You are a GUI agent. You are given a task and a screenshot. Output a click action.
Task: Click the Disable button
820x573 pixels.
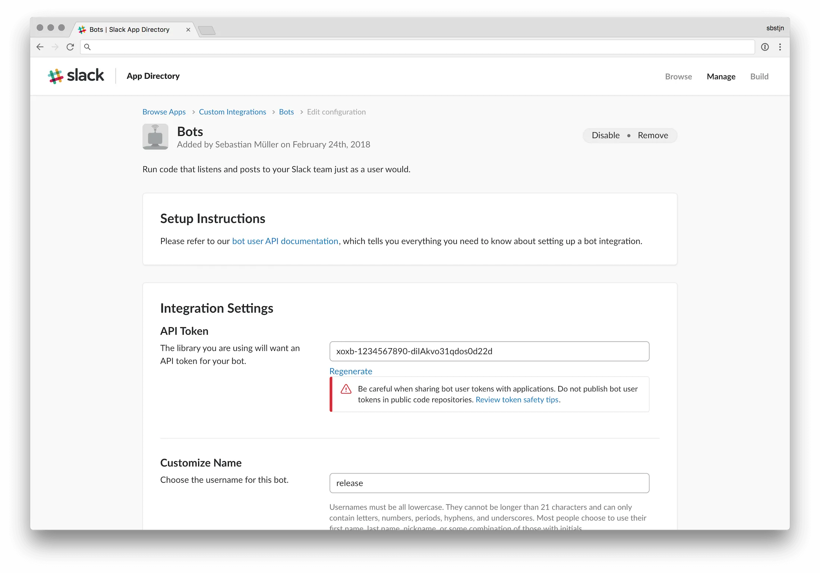click(605, 135)
